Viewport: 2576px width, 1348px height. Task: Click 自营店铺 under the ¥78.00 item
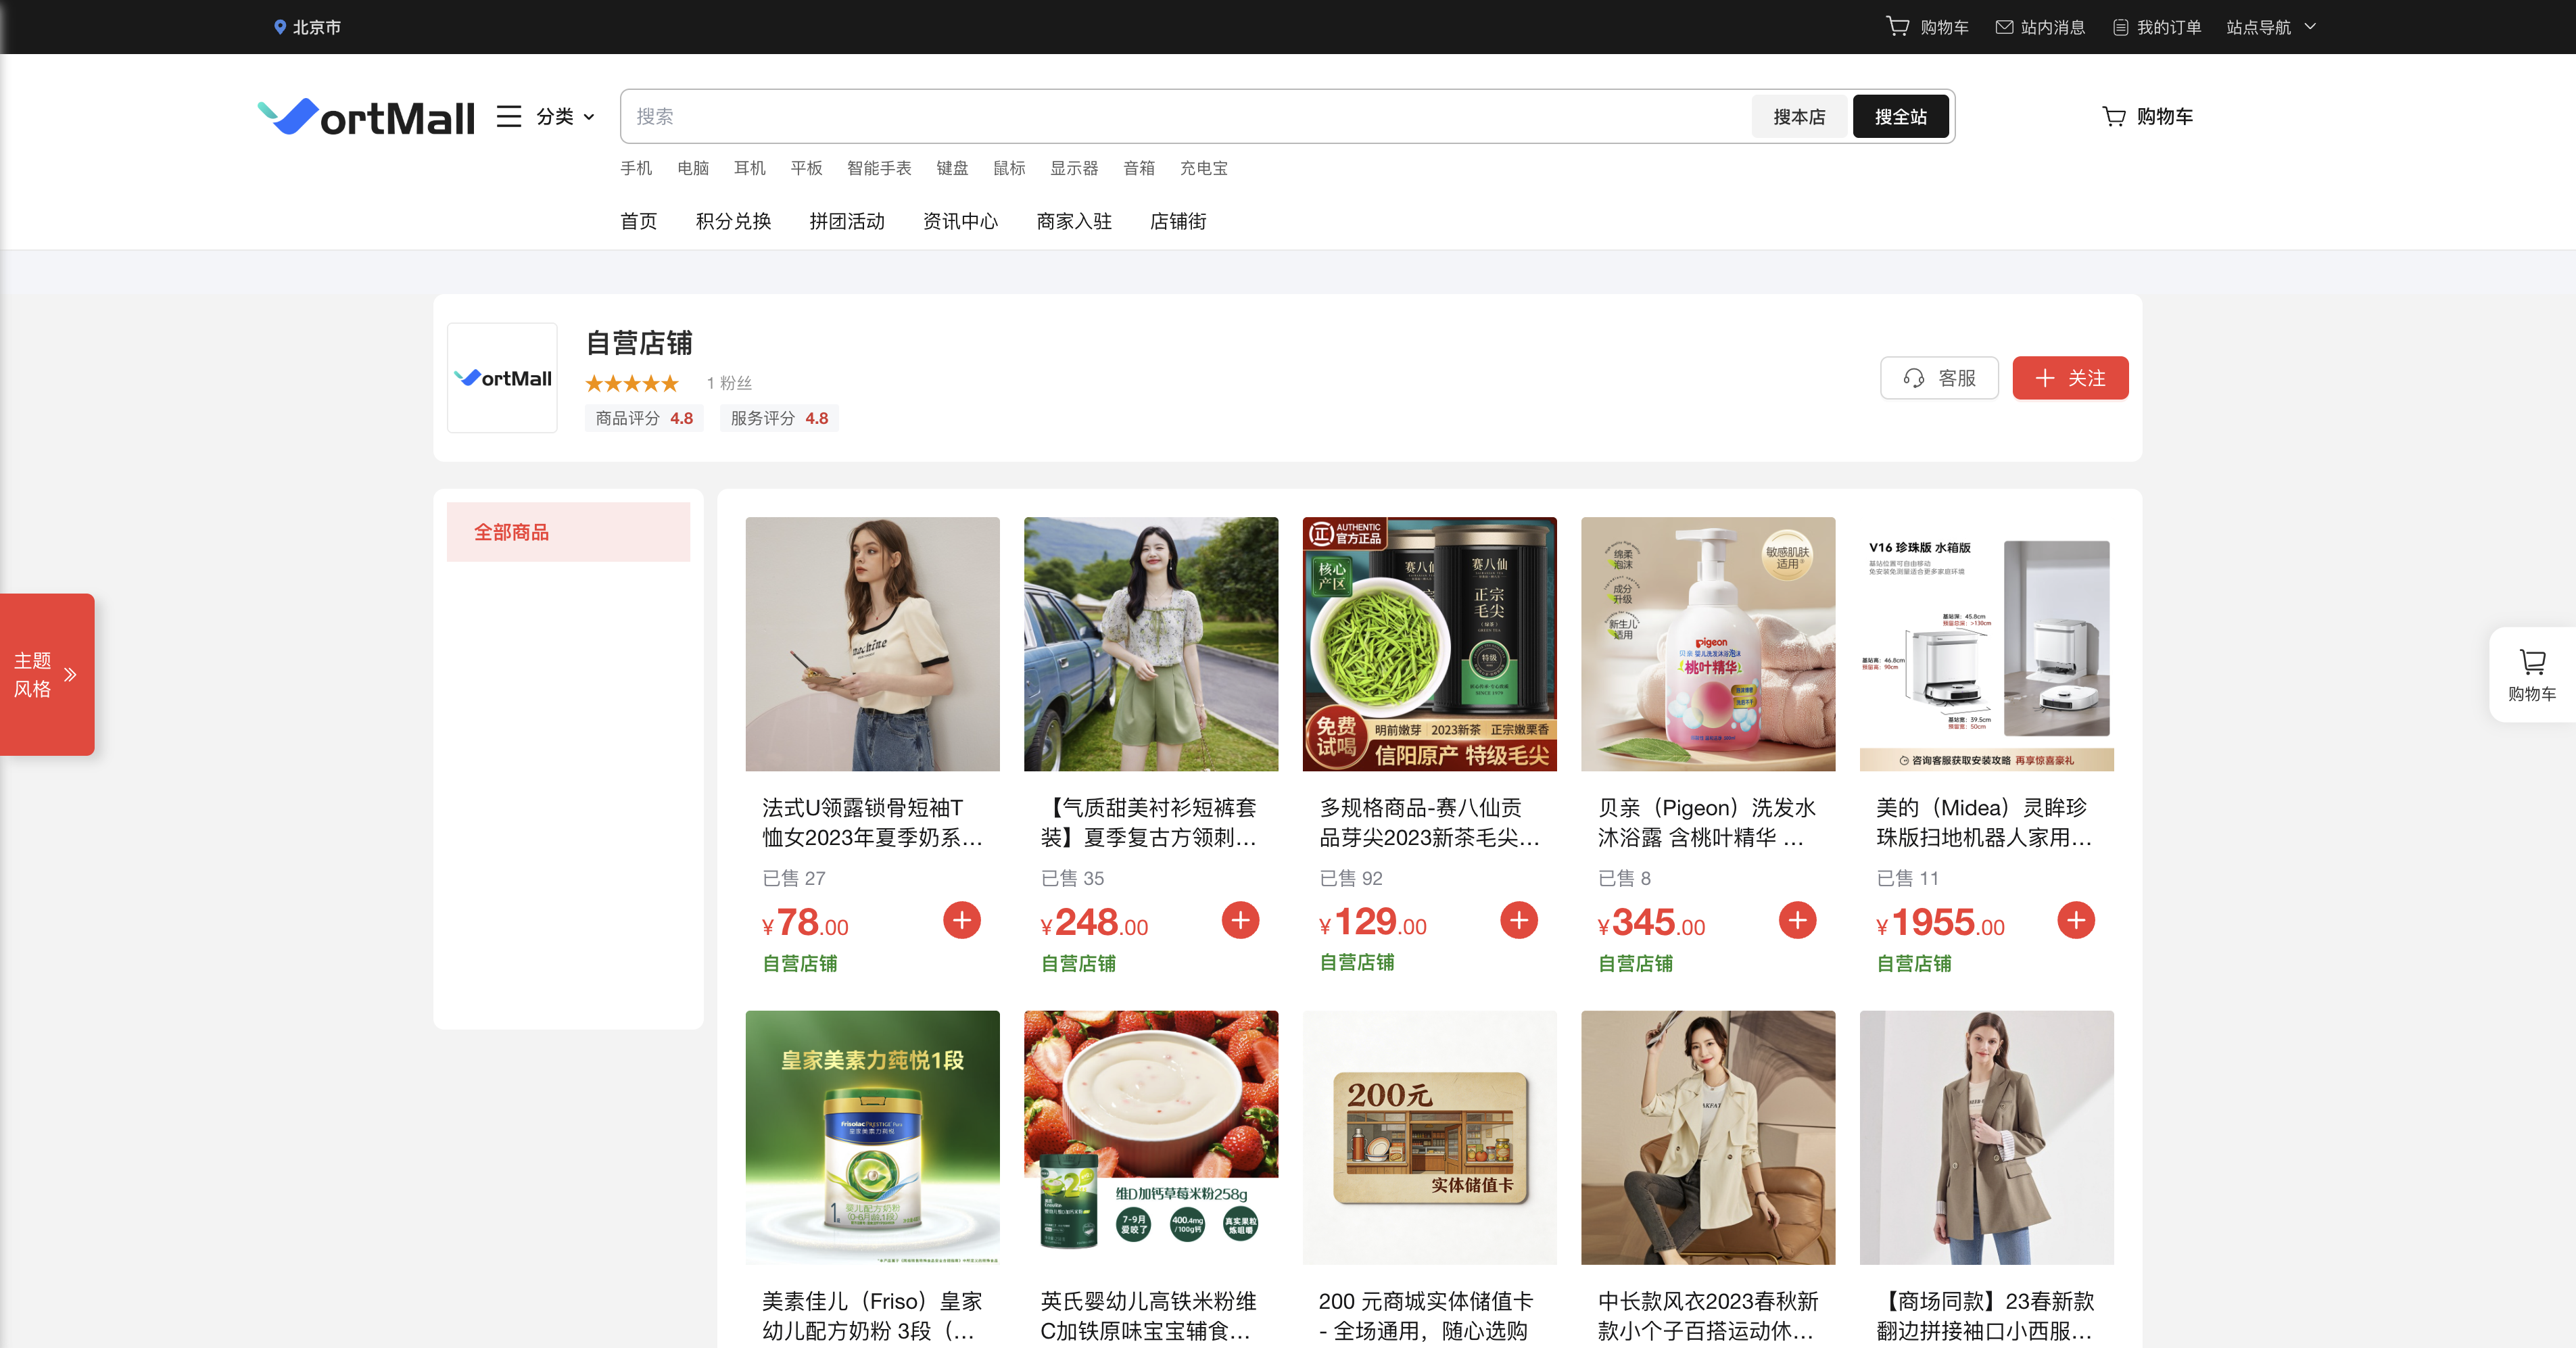pyautogui.click(x=800, y=963)
